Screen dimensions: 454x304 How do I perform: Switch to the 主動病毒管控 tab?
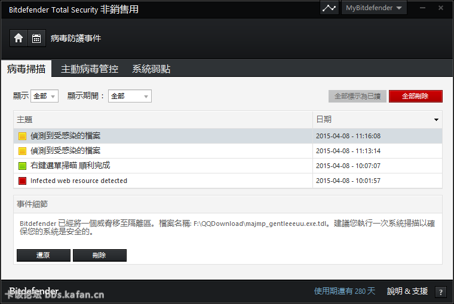[90, 69]
